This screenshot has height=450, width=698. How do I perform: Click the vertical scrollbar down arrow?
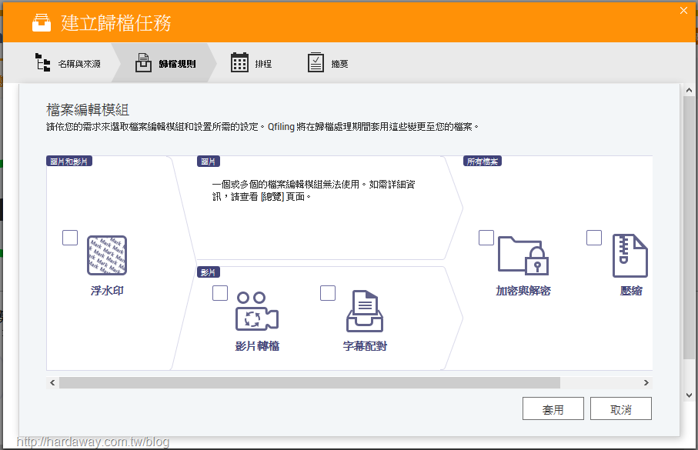[689, 395]
